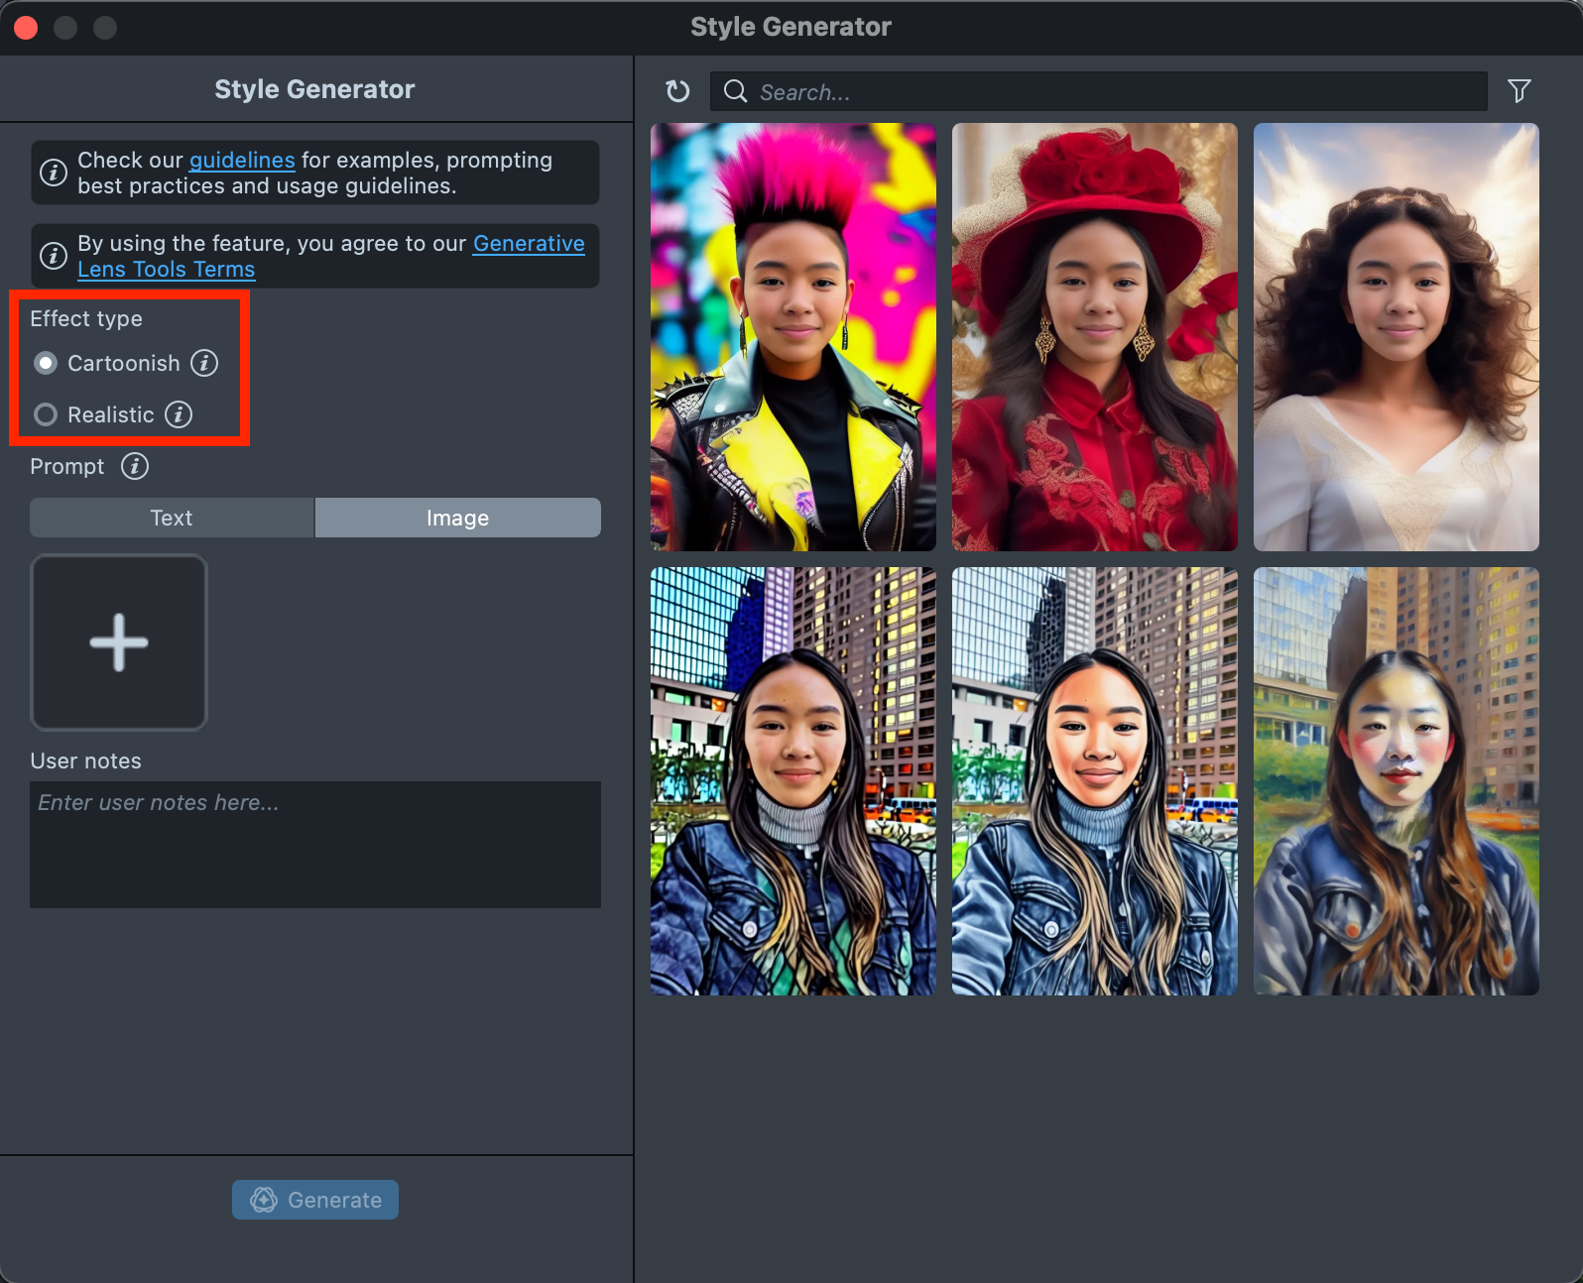
Task: Click the refresh icon beside search
Action: pos(677,91)
